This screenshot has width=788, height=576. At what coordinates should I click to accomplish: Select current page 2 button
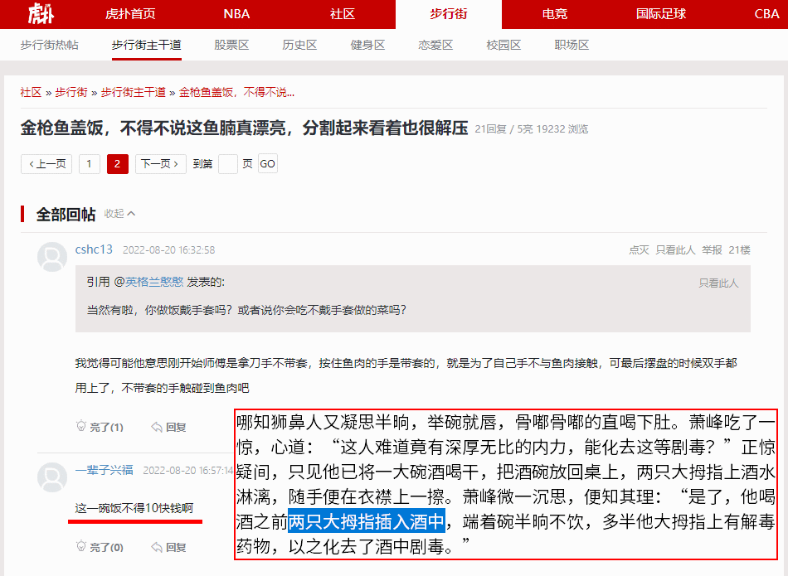click(x=118, y=164)
